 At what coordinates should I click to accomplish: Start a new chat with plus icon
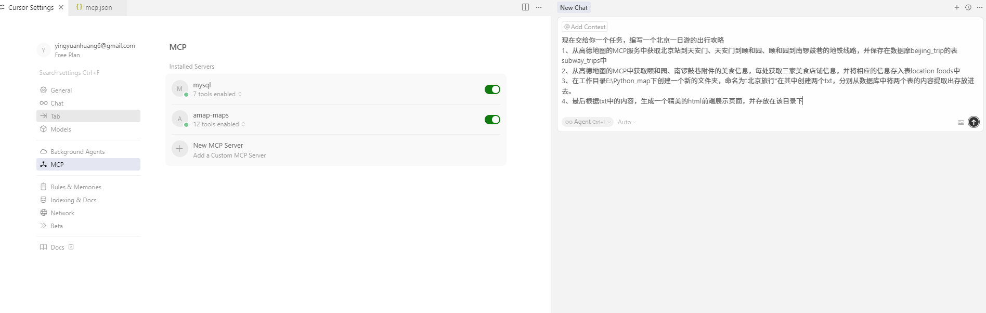coord(957,7)
